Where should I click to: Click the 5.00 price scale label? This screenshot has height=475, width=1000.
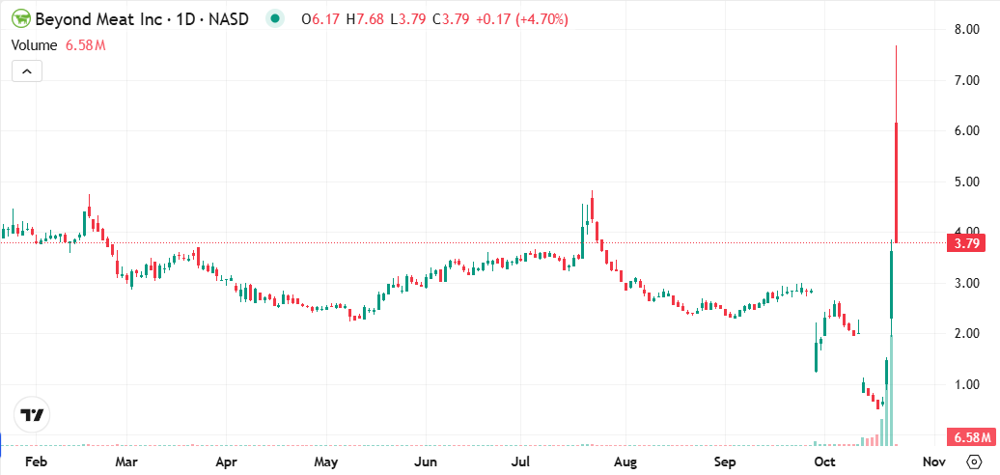967,182
